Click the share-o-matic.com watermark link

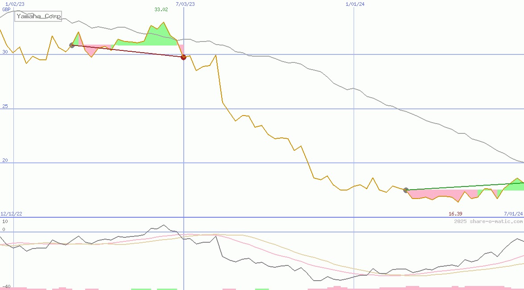[488, 221]
